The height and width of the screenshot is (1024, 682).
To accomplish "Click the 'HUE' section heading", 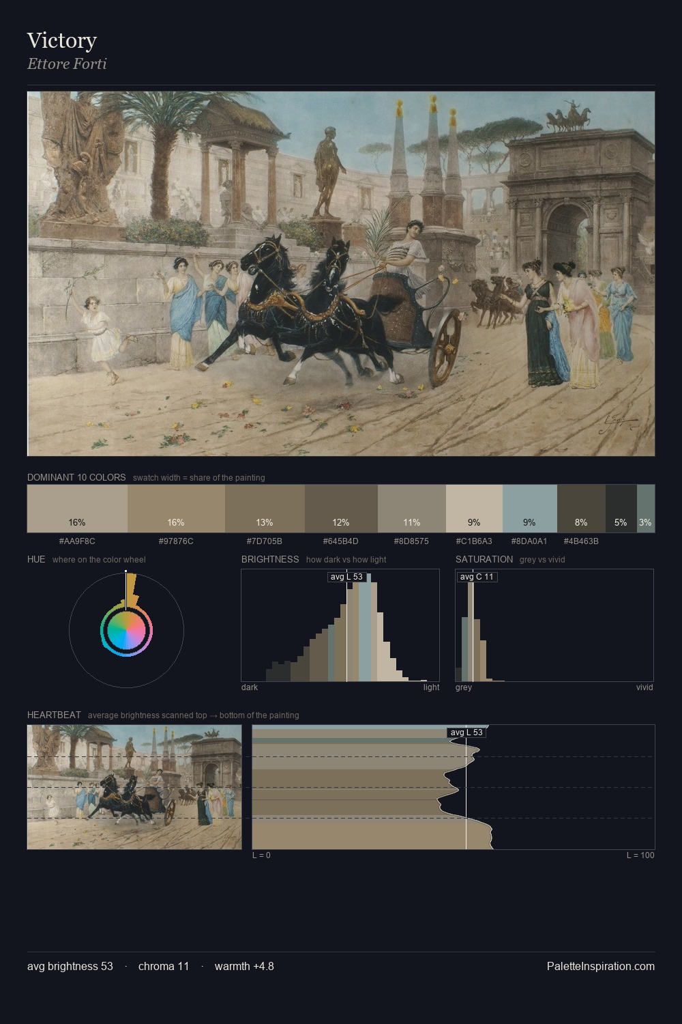I will click(36, 559).
